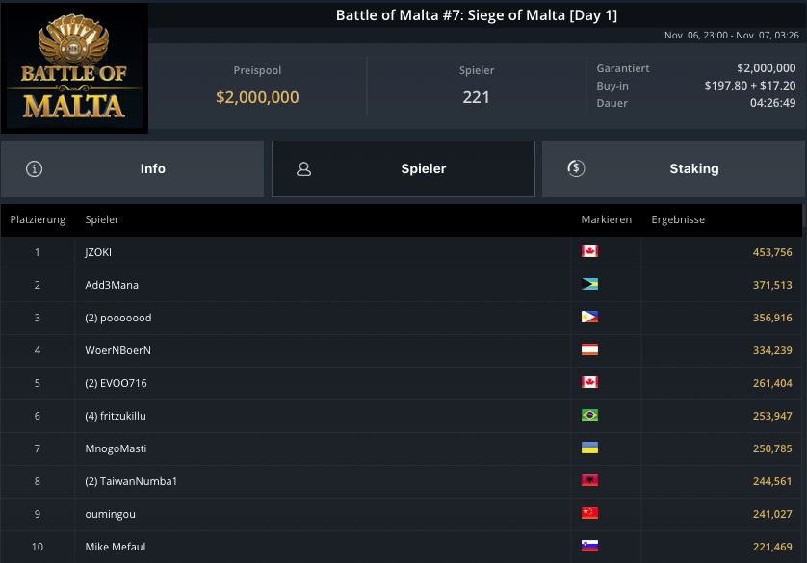Click the Spieler tab person icon
The height and width of the screenshot is (563, 807).
(x=304, y=168)
